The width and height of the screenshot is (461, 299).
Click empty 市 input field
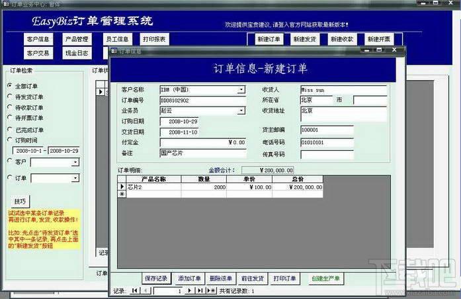pyautogui.click(x=370, y=101)
